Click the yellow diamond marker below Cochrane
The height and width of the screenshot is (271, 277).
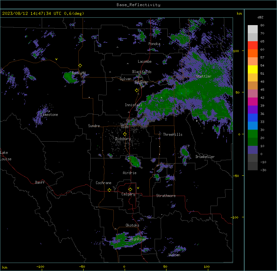(x=109, y=190)
